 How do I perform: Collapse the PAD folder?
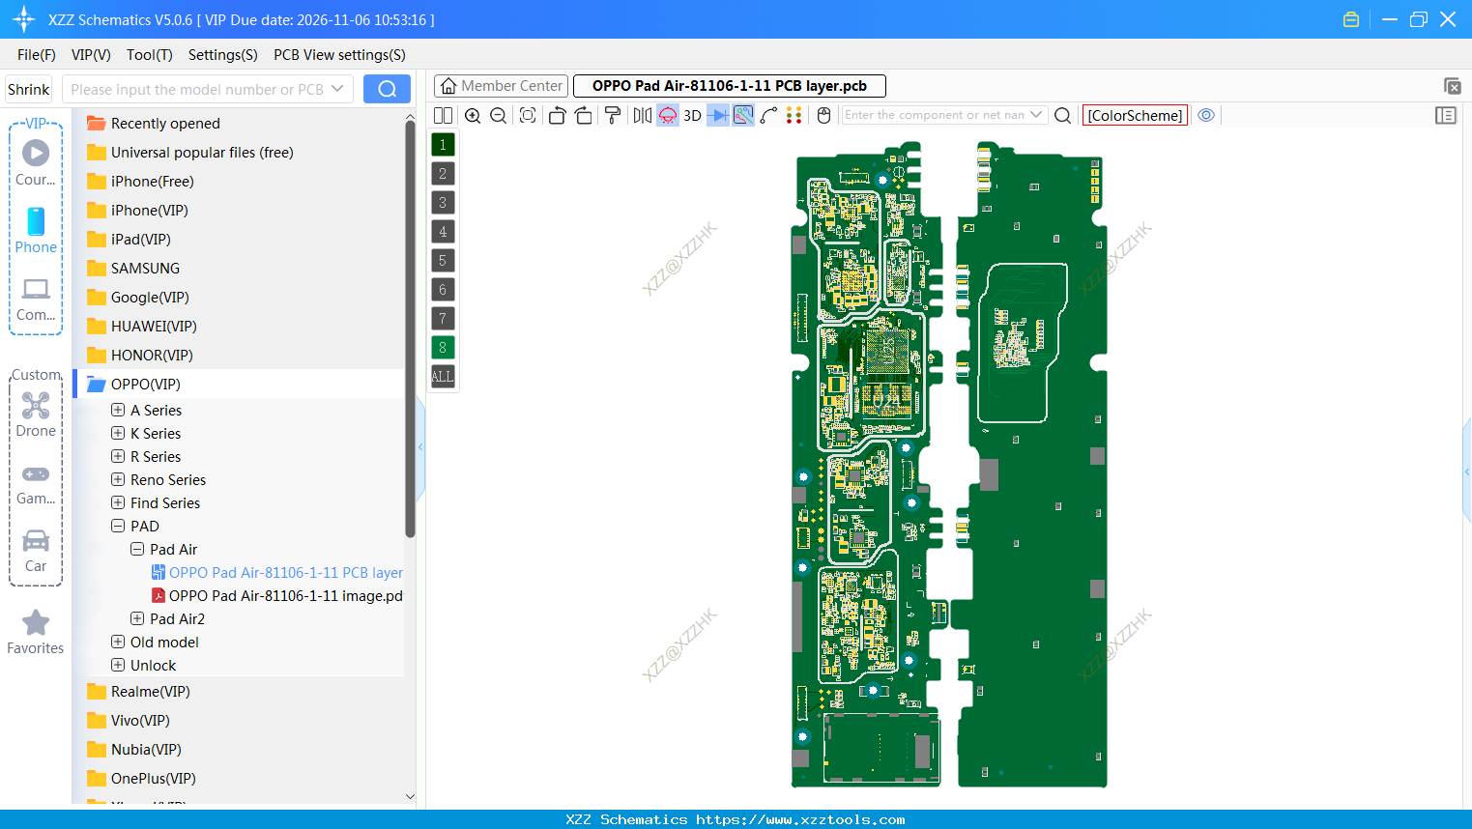[117, 526]
